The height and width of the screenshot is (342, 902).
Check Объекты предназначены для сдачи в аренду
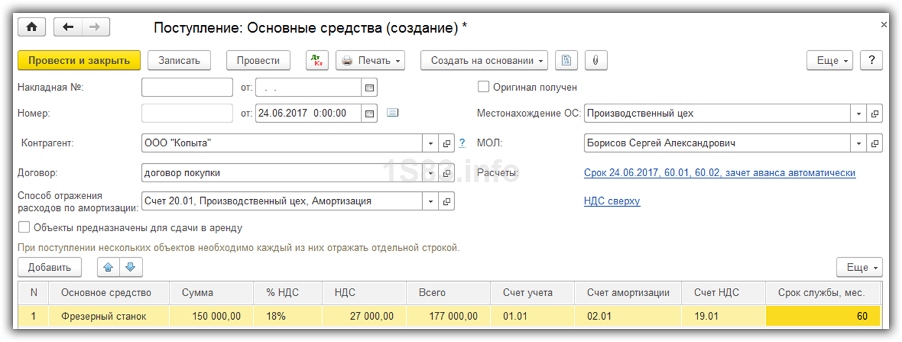pos(24,228)
